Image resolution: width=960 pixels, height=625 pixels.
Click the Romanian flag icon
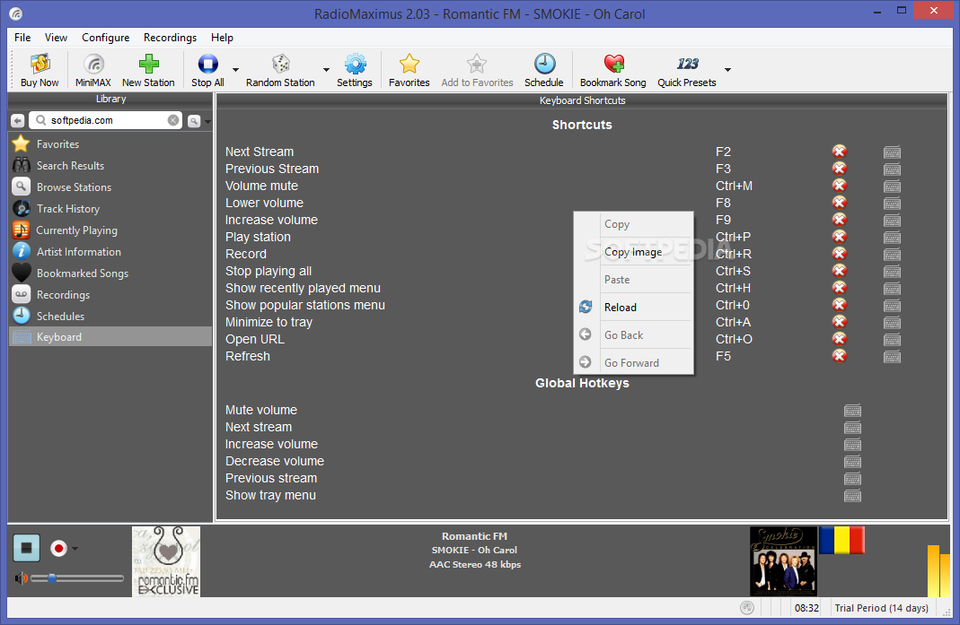pos(841,540)
